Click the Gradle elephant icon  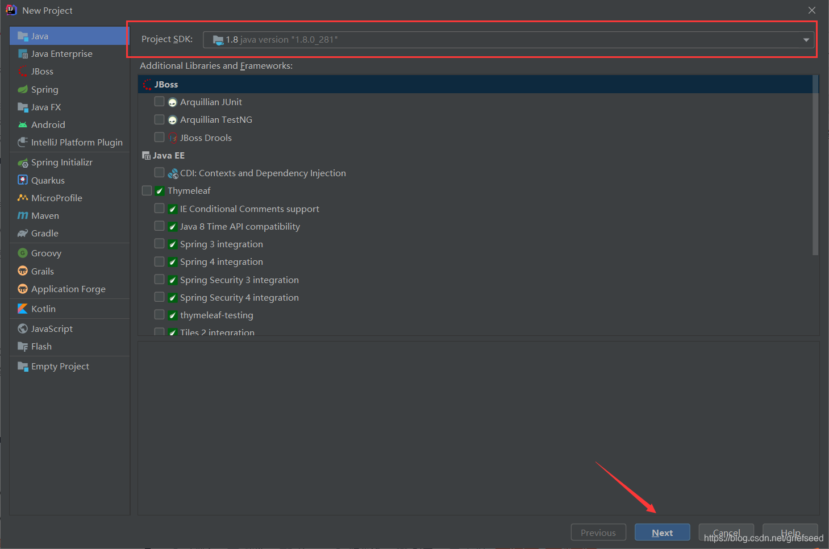(x=23, y=233)
